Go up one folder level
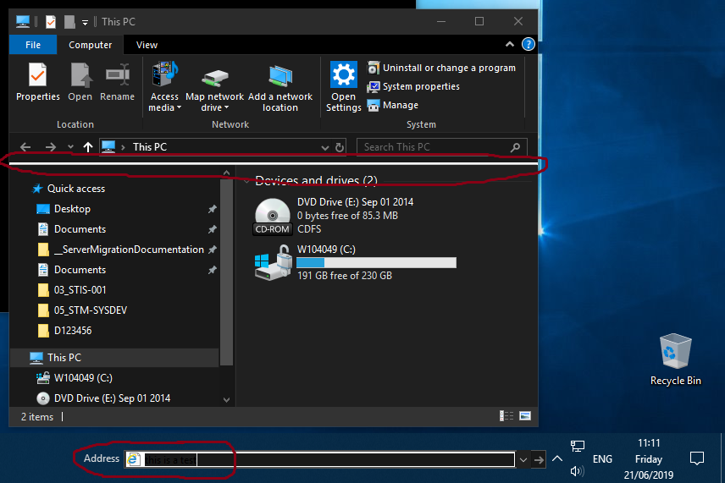Viewport: 725px width, 483px height. 88,147
